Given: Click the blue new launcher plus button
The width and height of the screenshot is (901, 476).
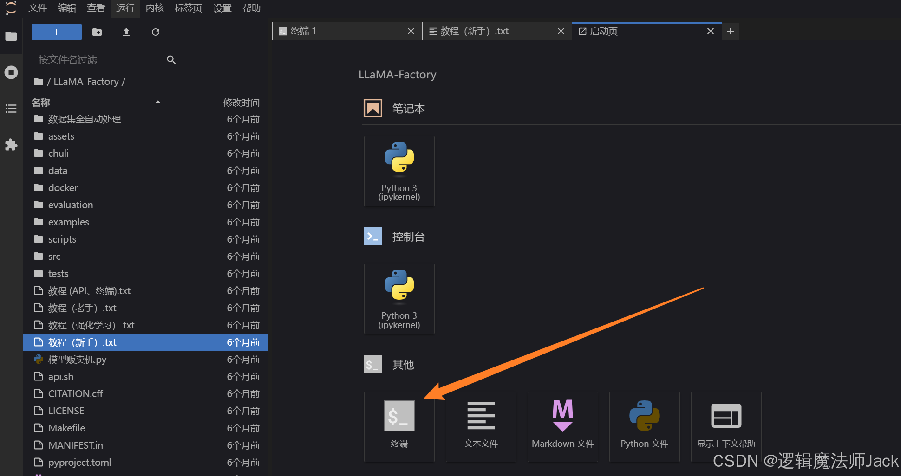Looking at the screenshot, I should pos(57,32).
